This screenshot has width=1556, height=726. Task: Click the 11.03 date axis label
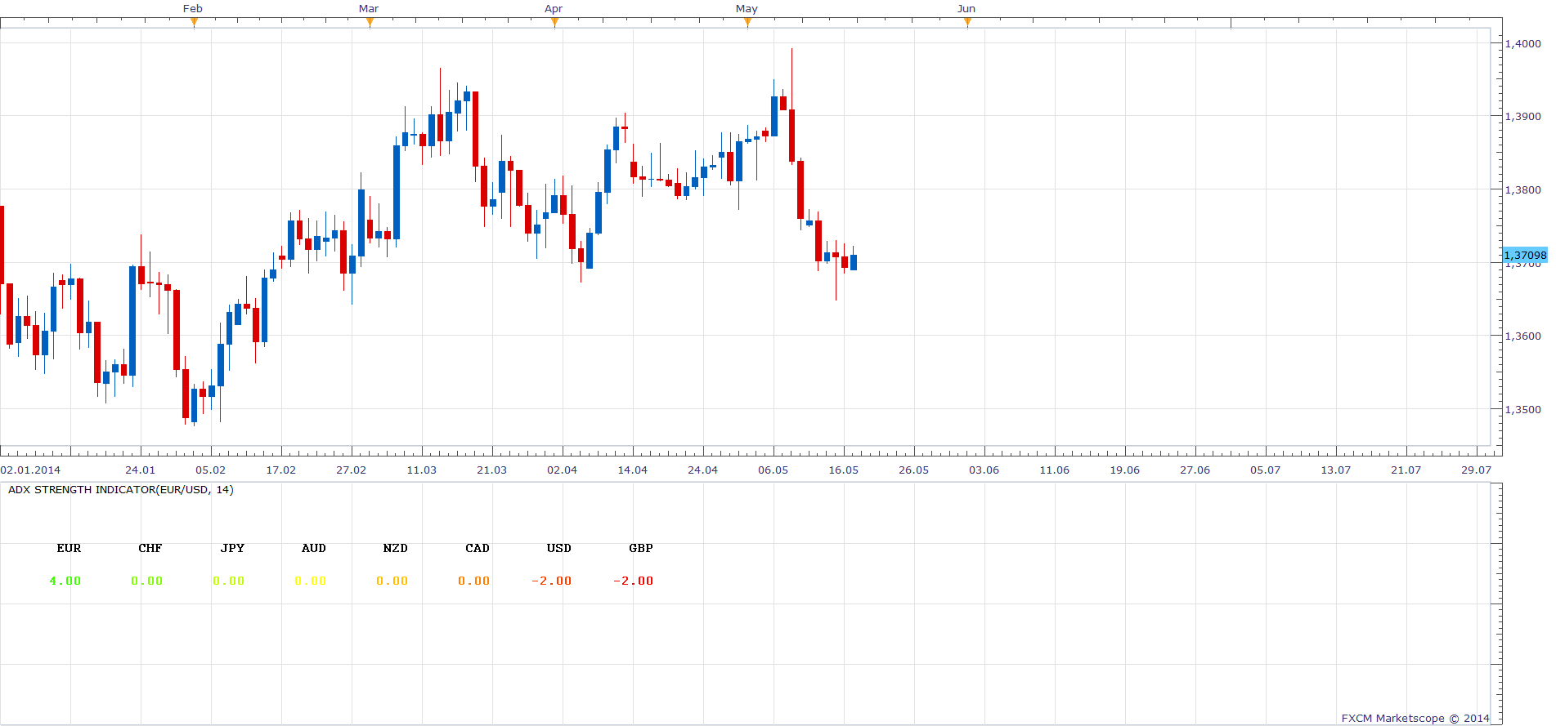422,470
